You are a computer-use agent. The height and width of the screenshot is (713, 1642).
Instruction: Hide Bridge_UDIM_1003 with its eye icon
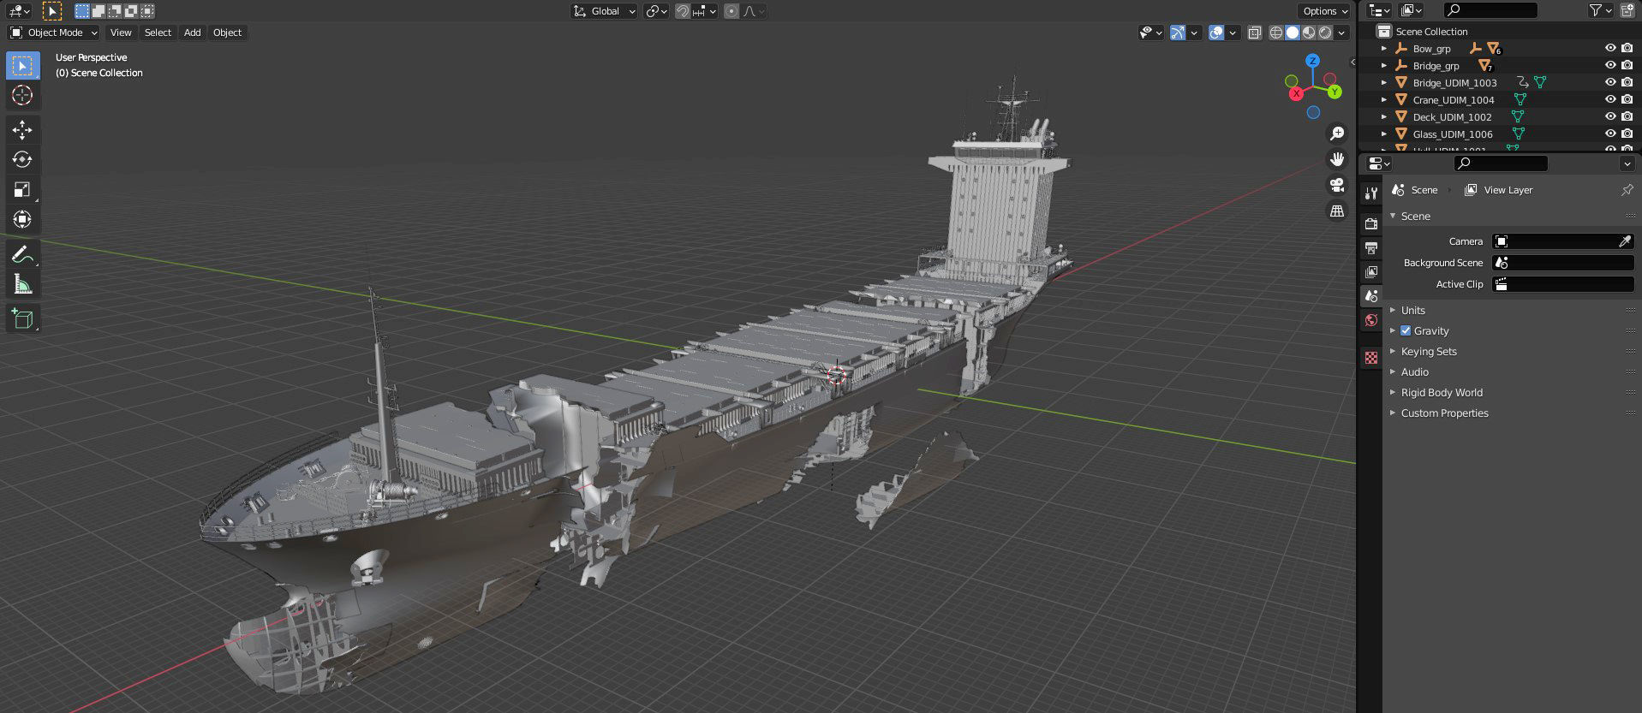click(x=1610, y=83)
